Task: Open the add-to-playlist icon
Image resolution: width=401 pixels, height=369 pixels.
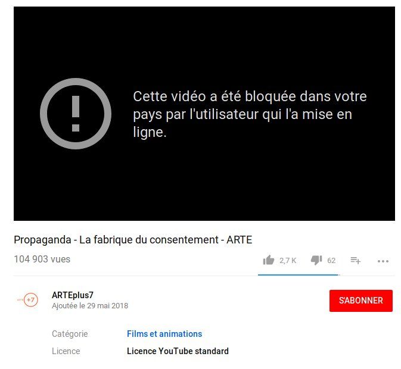Action: 356,261
